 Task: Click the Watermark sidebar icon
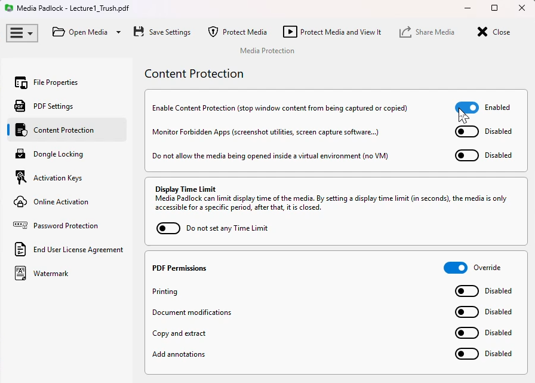[21, 274]
